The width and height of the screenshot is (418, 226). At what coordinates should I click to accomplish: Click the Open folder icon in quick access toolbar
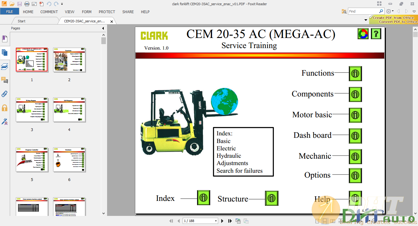click(12, 4)
